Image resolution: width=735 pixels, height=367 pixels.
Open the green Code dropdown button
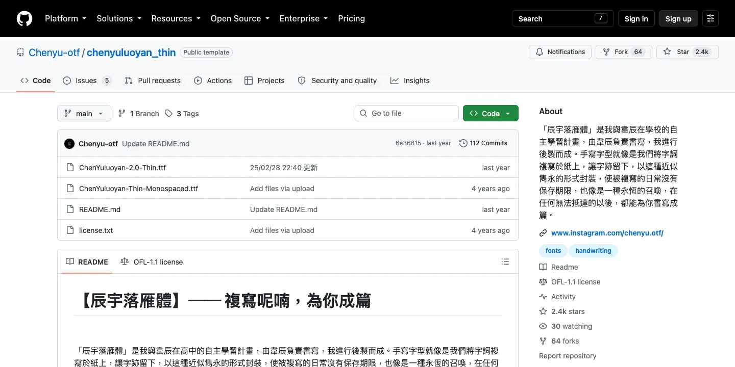491,113
